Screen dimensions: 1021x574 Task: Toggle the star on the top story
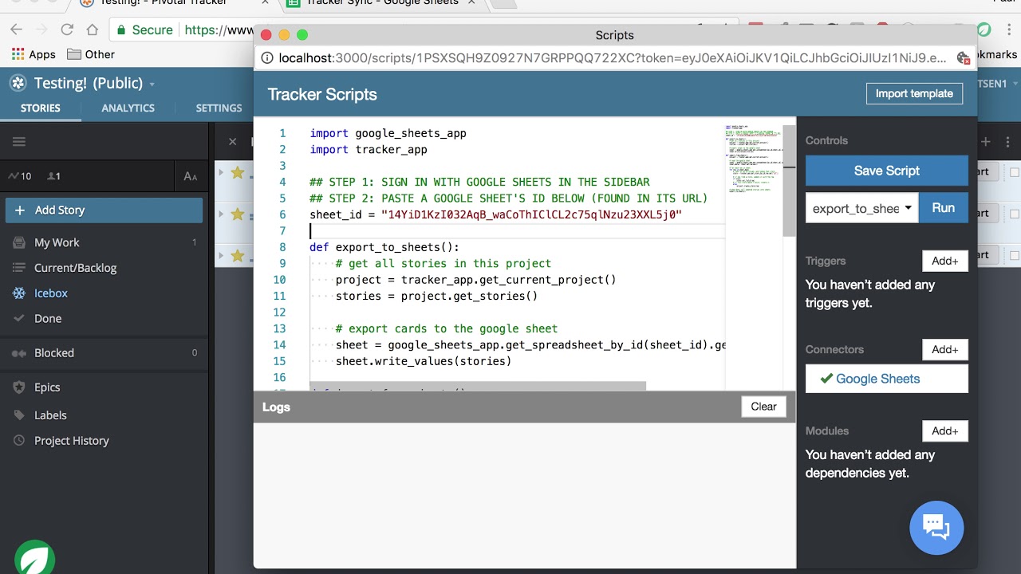coord(237,171)
